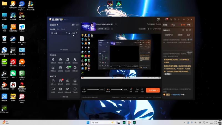Open the message icon with the red badge in the title bar
222x125 pixels.
point(167,19)
